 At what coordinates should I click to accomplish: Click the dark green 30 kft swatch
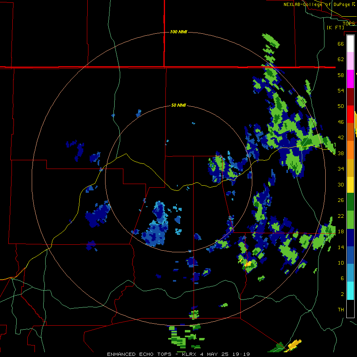tap(350, 202)
